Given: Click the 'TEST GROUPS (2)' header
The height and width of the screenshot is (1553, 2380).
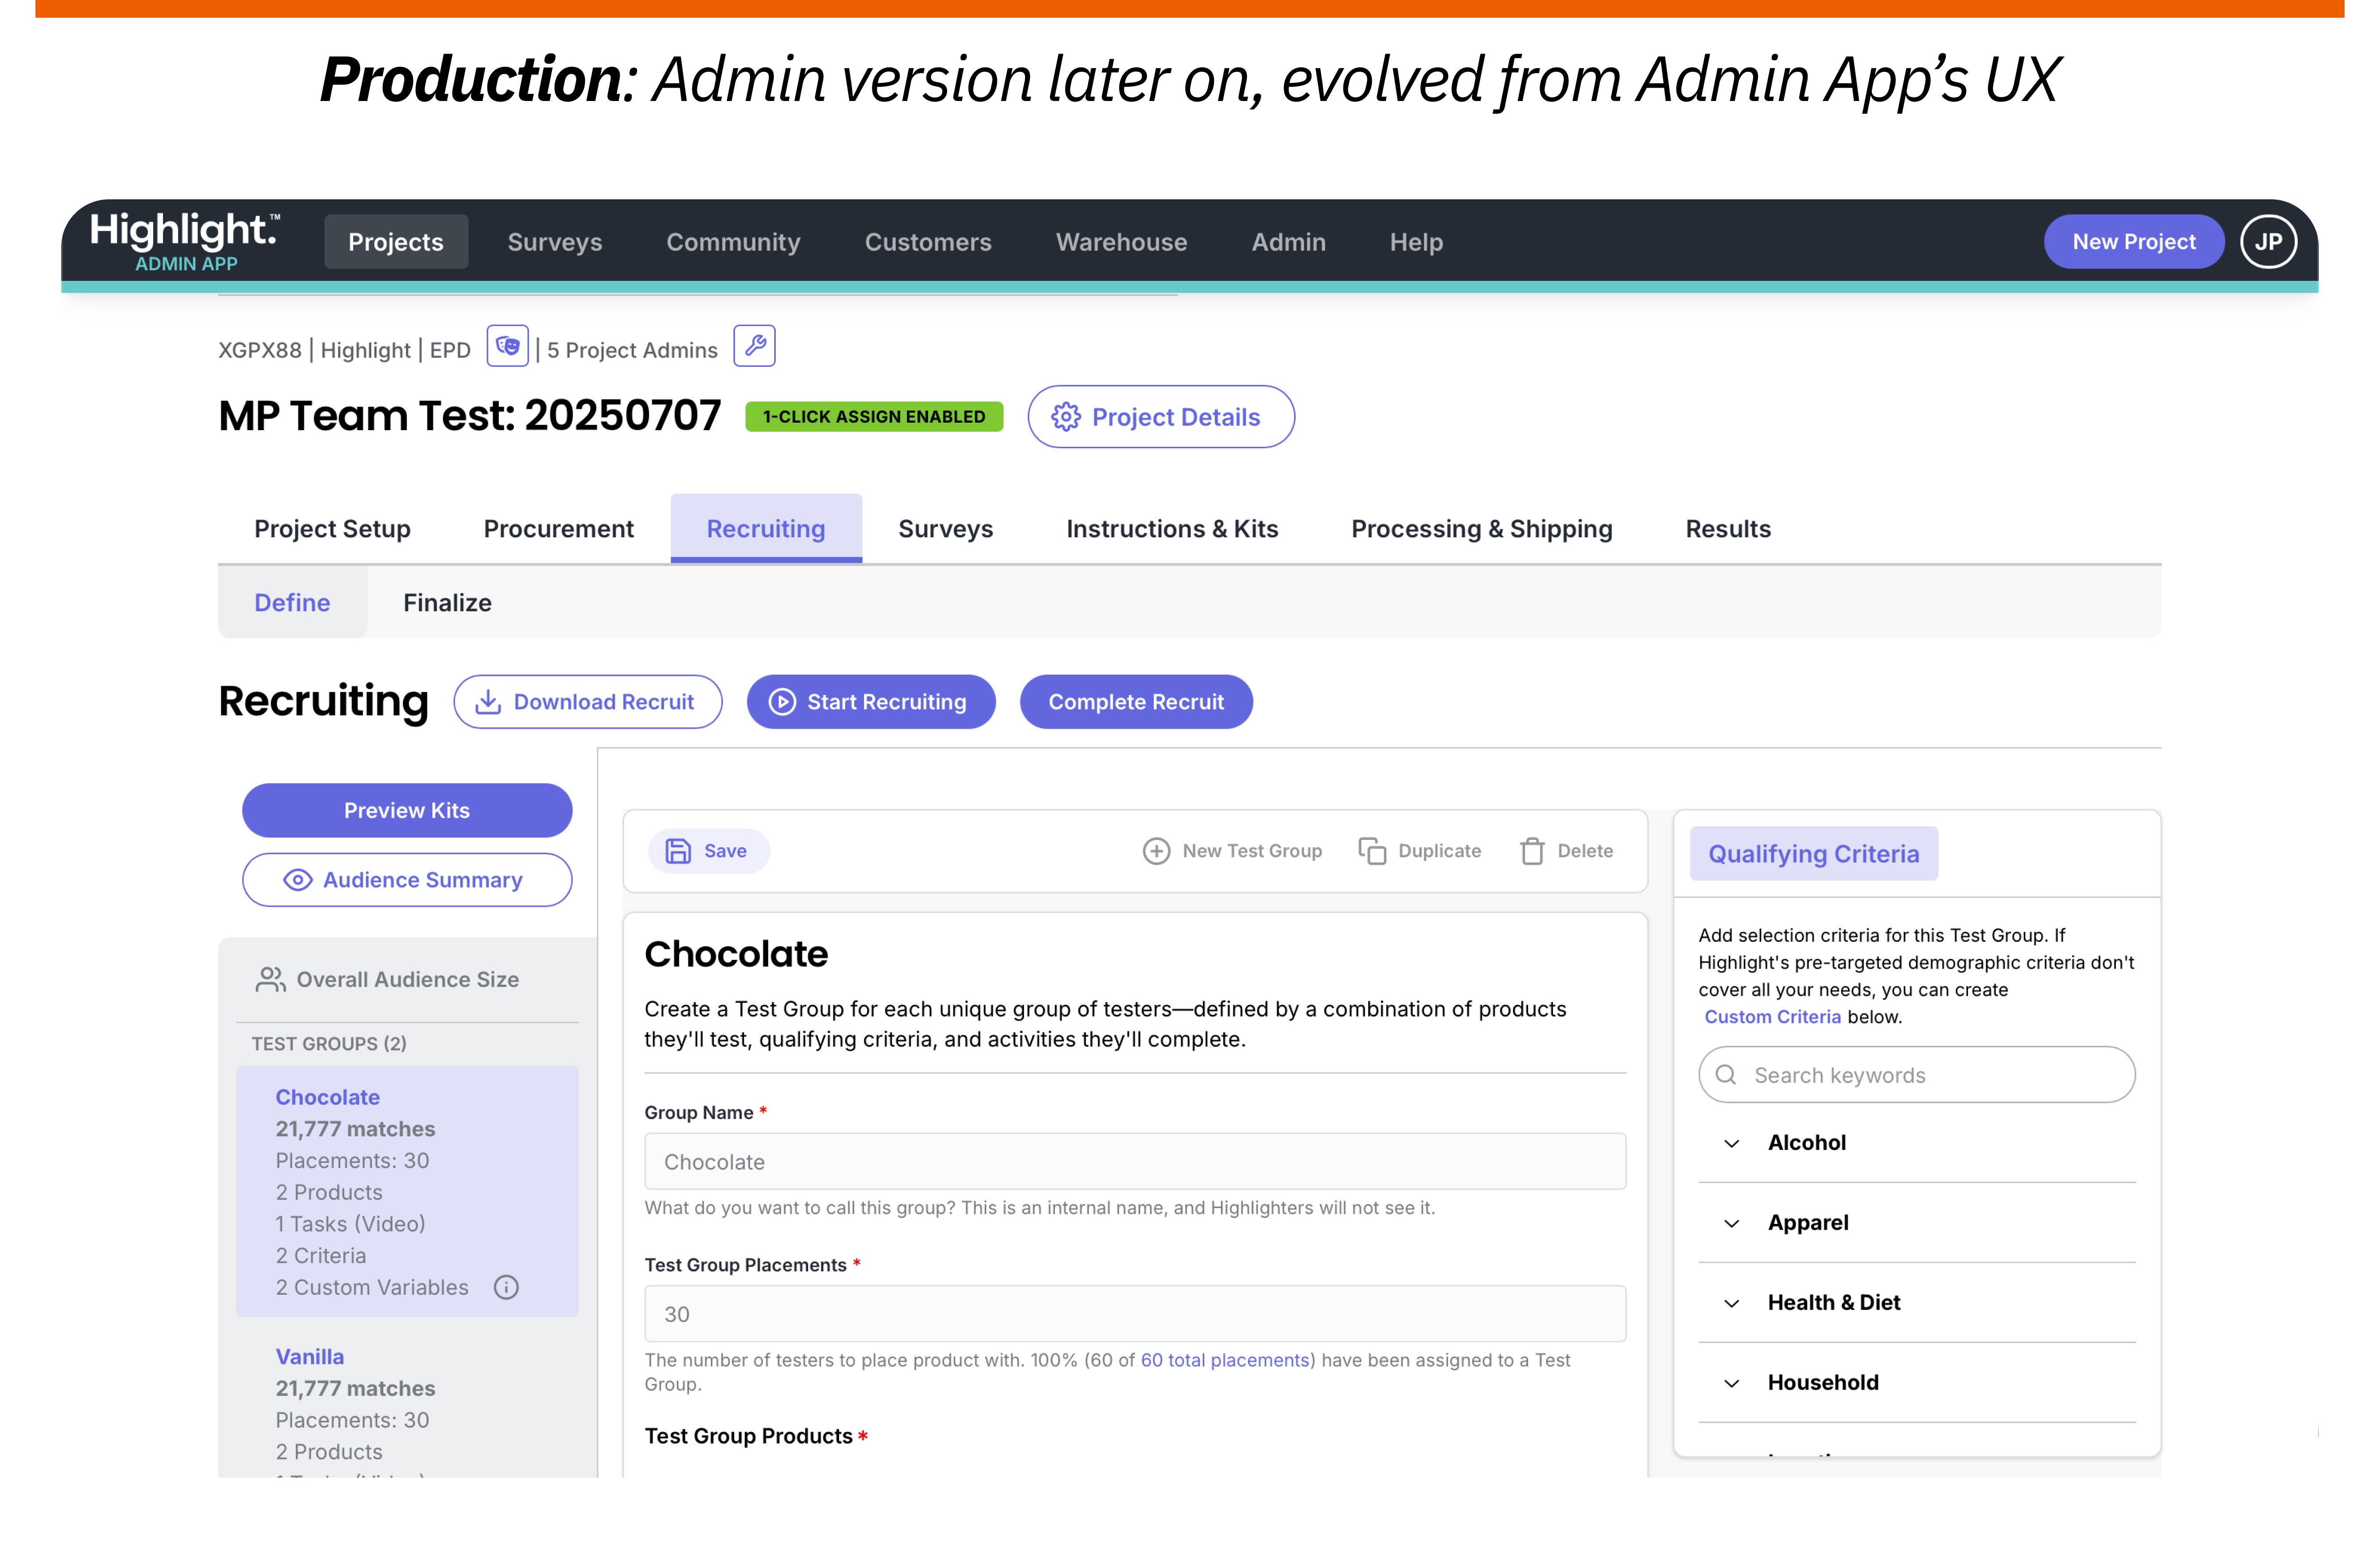Looking at the screenshot, I should click(x=329, y=1044).
